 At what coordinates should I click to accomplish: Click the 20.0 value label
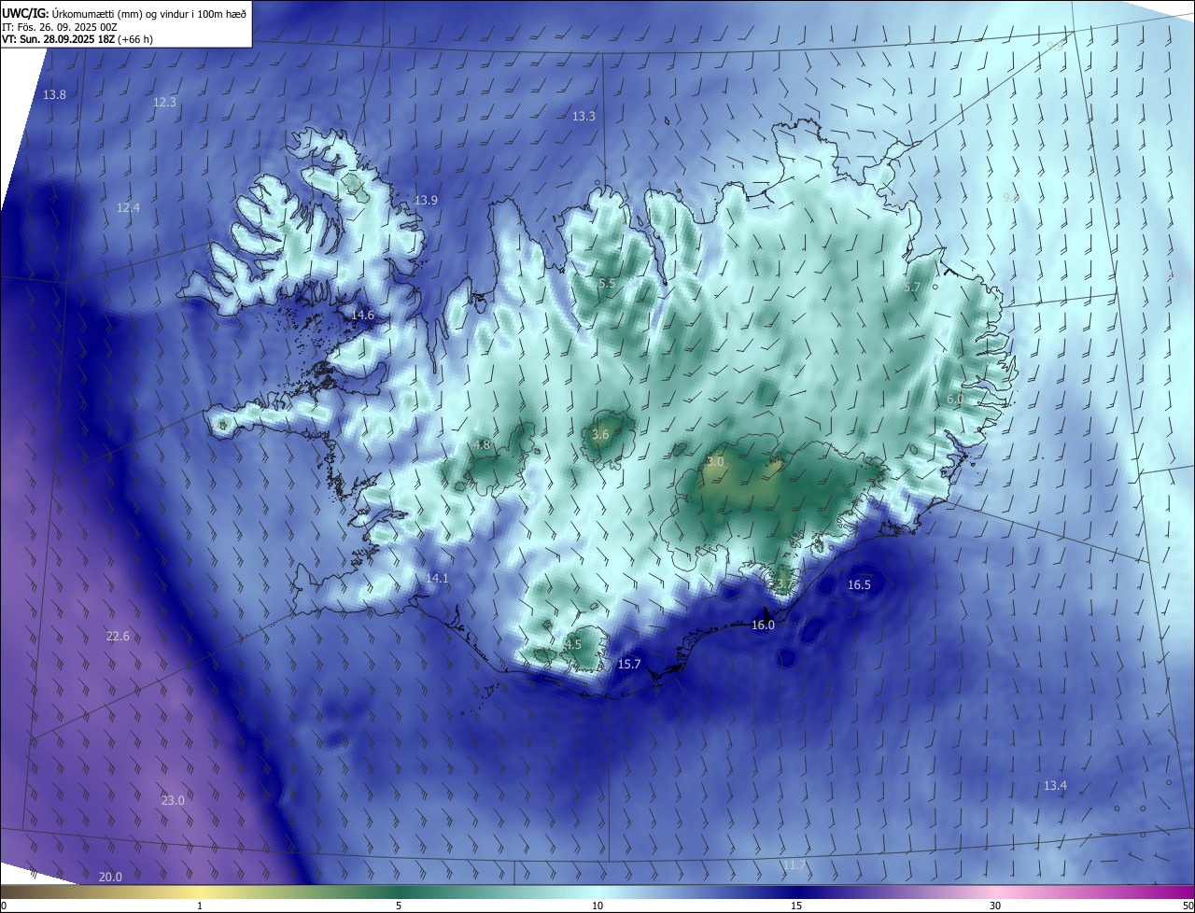coord(110,877)
